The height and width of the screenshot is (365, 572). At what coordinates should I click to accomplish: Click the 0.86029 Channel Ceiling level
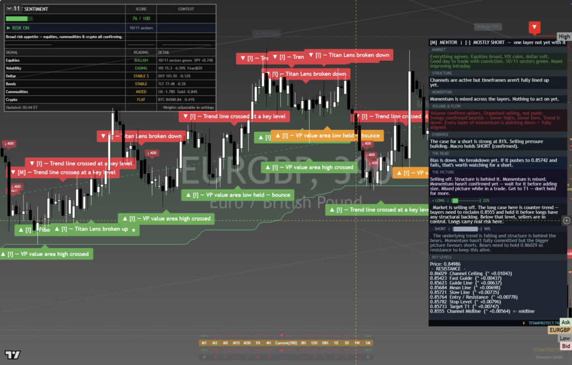coord(470,273)
